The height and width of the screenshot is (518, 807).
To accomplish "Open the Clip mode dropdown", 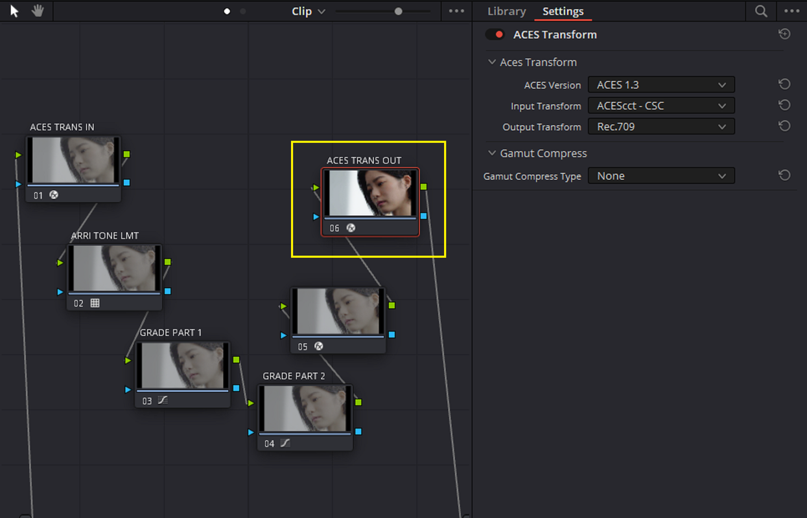I will tap(309, 11).
